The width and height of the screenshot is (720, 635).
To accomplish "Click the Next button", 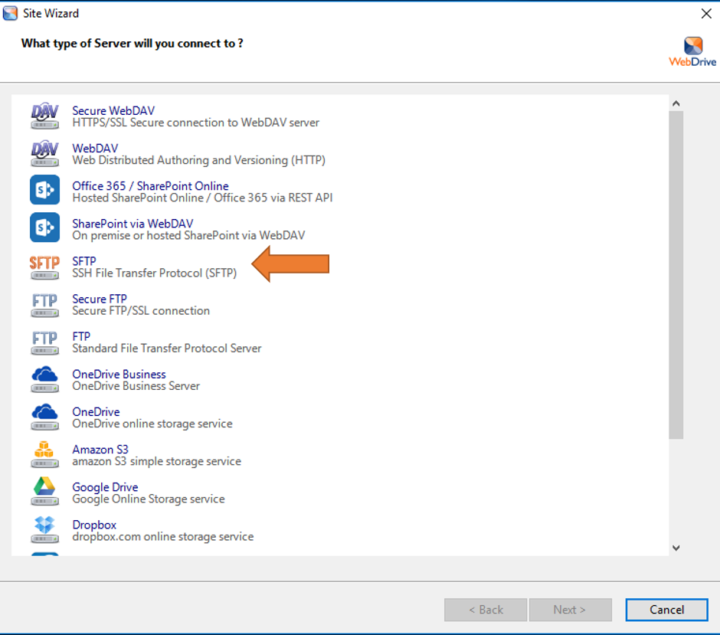I will coord(569,610).
